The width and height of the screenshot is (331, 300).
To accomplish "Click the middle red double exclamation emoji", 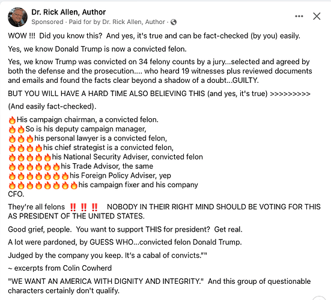I will click(84, 207).
